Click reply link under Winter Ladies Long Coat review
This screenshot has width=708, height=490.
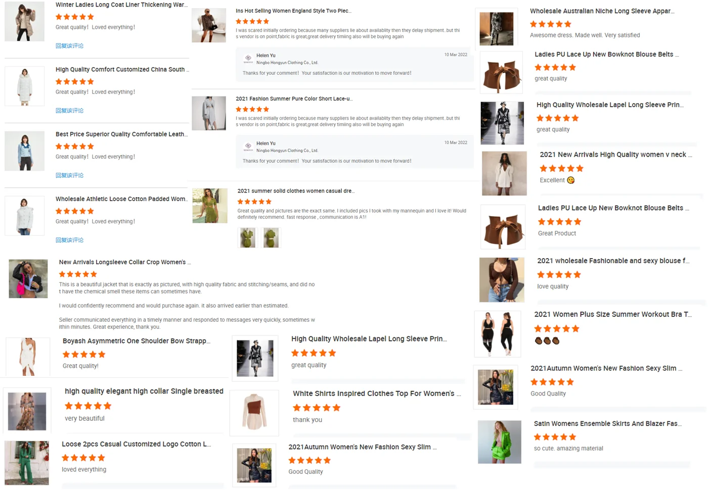pyautogui.click(x=69, y=46)
